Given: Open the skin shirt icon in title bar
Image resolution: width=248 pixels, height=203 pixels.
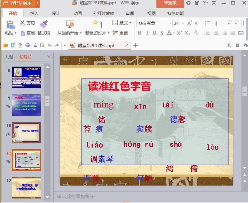Looking at the screenshot, I should (x=196, y=3).
